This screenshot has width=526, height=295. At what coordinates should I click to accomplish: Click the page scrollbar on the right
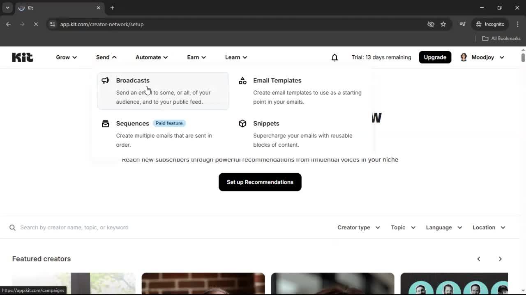click(x=523, y=57)
